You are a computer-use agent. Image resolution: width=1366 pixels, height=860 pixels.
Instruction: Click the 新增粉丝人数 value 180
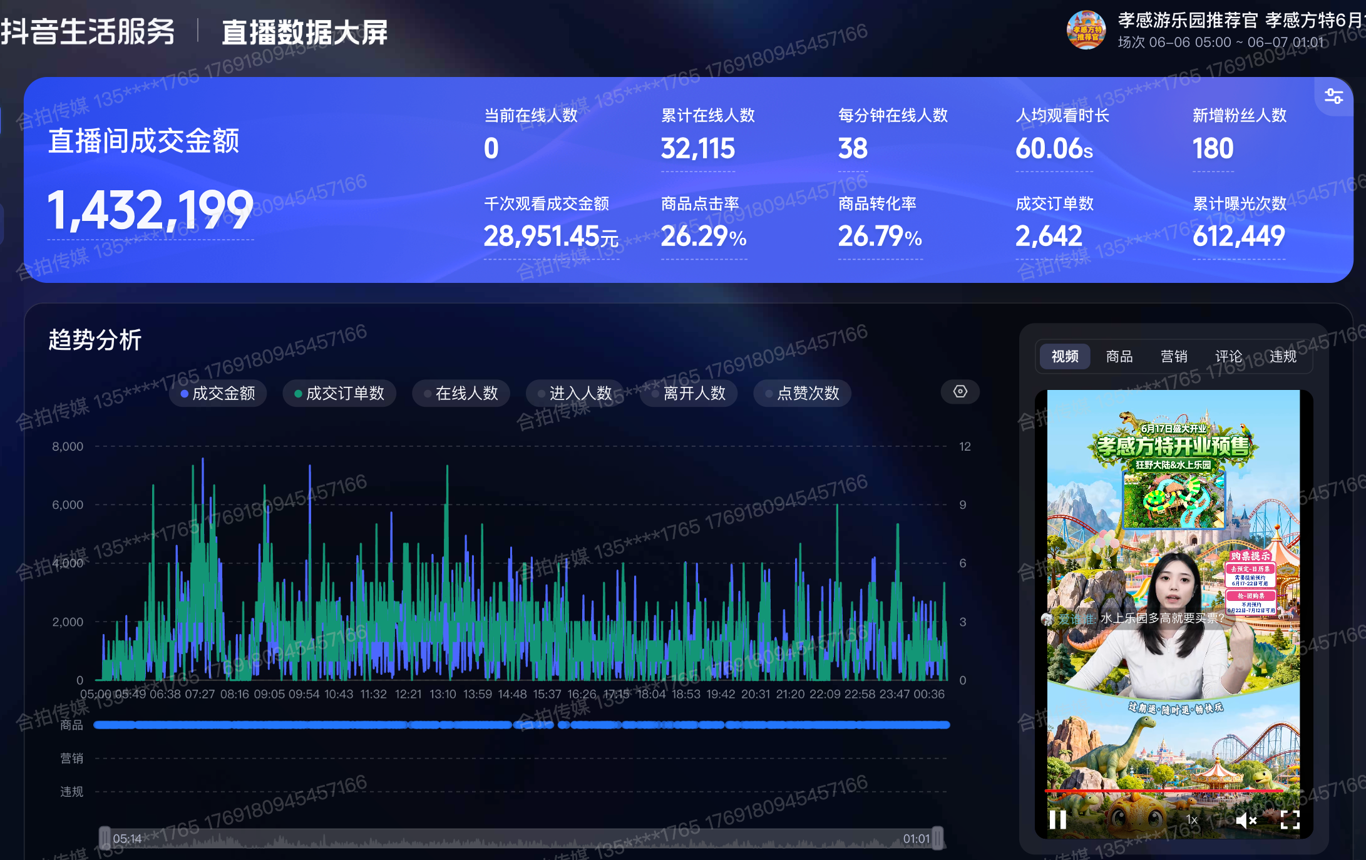(x=1213, y=148)
